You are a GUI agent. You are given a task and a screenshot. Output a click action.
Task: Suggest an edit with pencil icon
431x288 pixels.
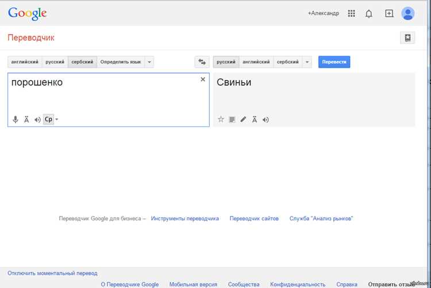coord(243,119)
